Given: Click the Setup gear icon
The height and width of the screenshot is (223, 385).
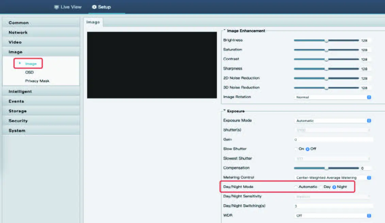Looking at the screenshot, I should tap(94, 7).
